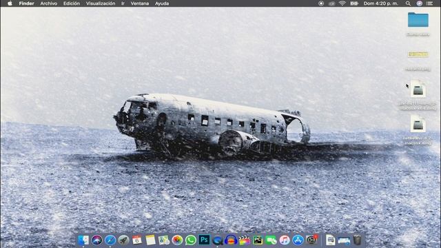Open the Ventana menu

tap(139, 3)
